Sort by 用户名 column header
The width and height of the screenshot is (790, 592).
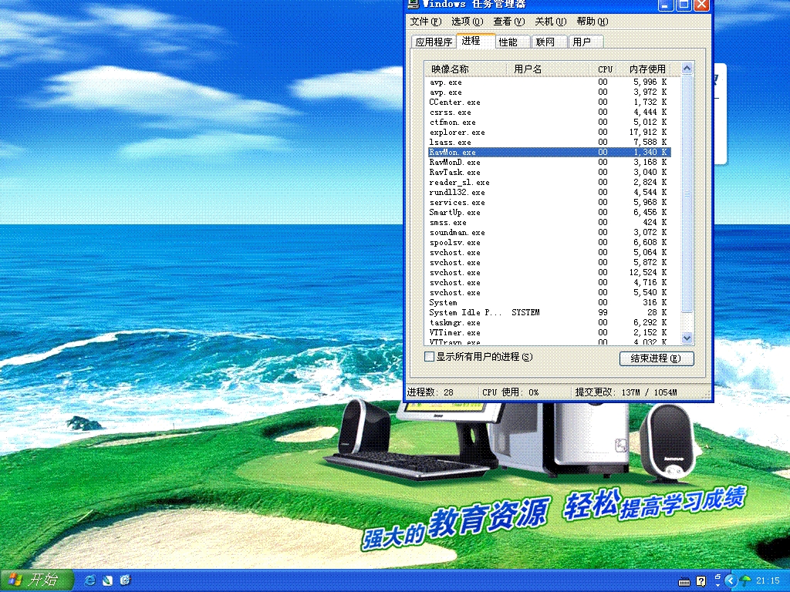(x=548, y=69)
